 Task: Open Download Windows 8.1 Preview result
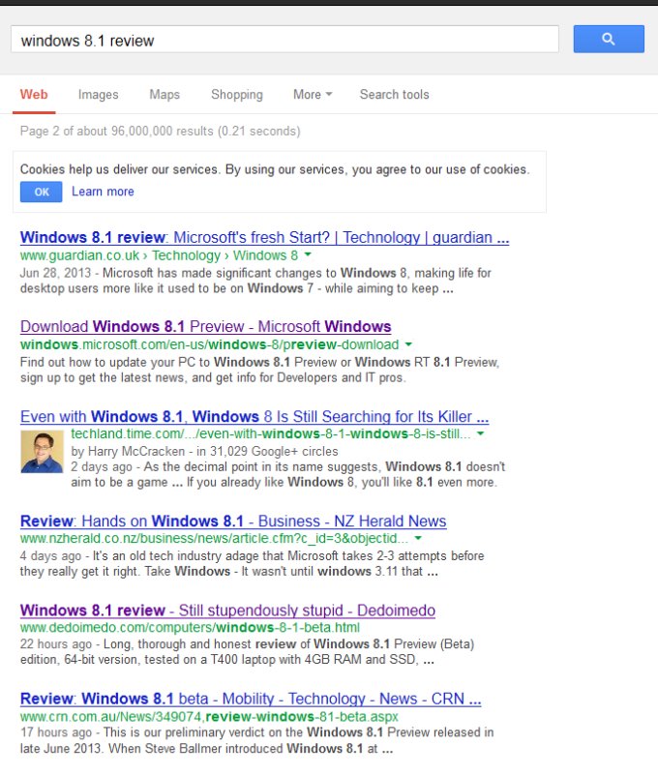point(206,326)
